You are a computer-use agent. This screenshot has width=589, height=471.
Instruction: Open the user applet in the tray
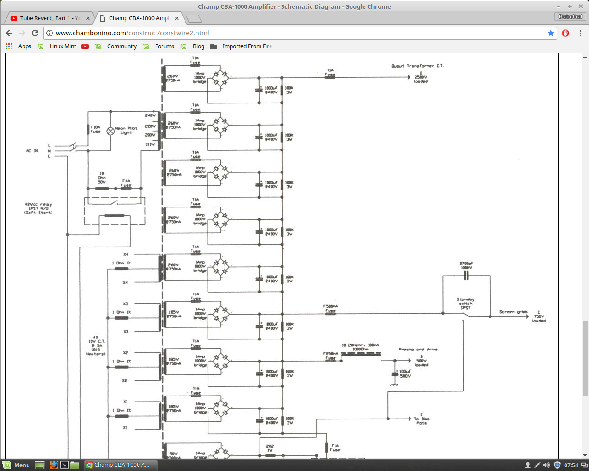pos(528,465)
